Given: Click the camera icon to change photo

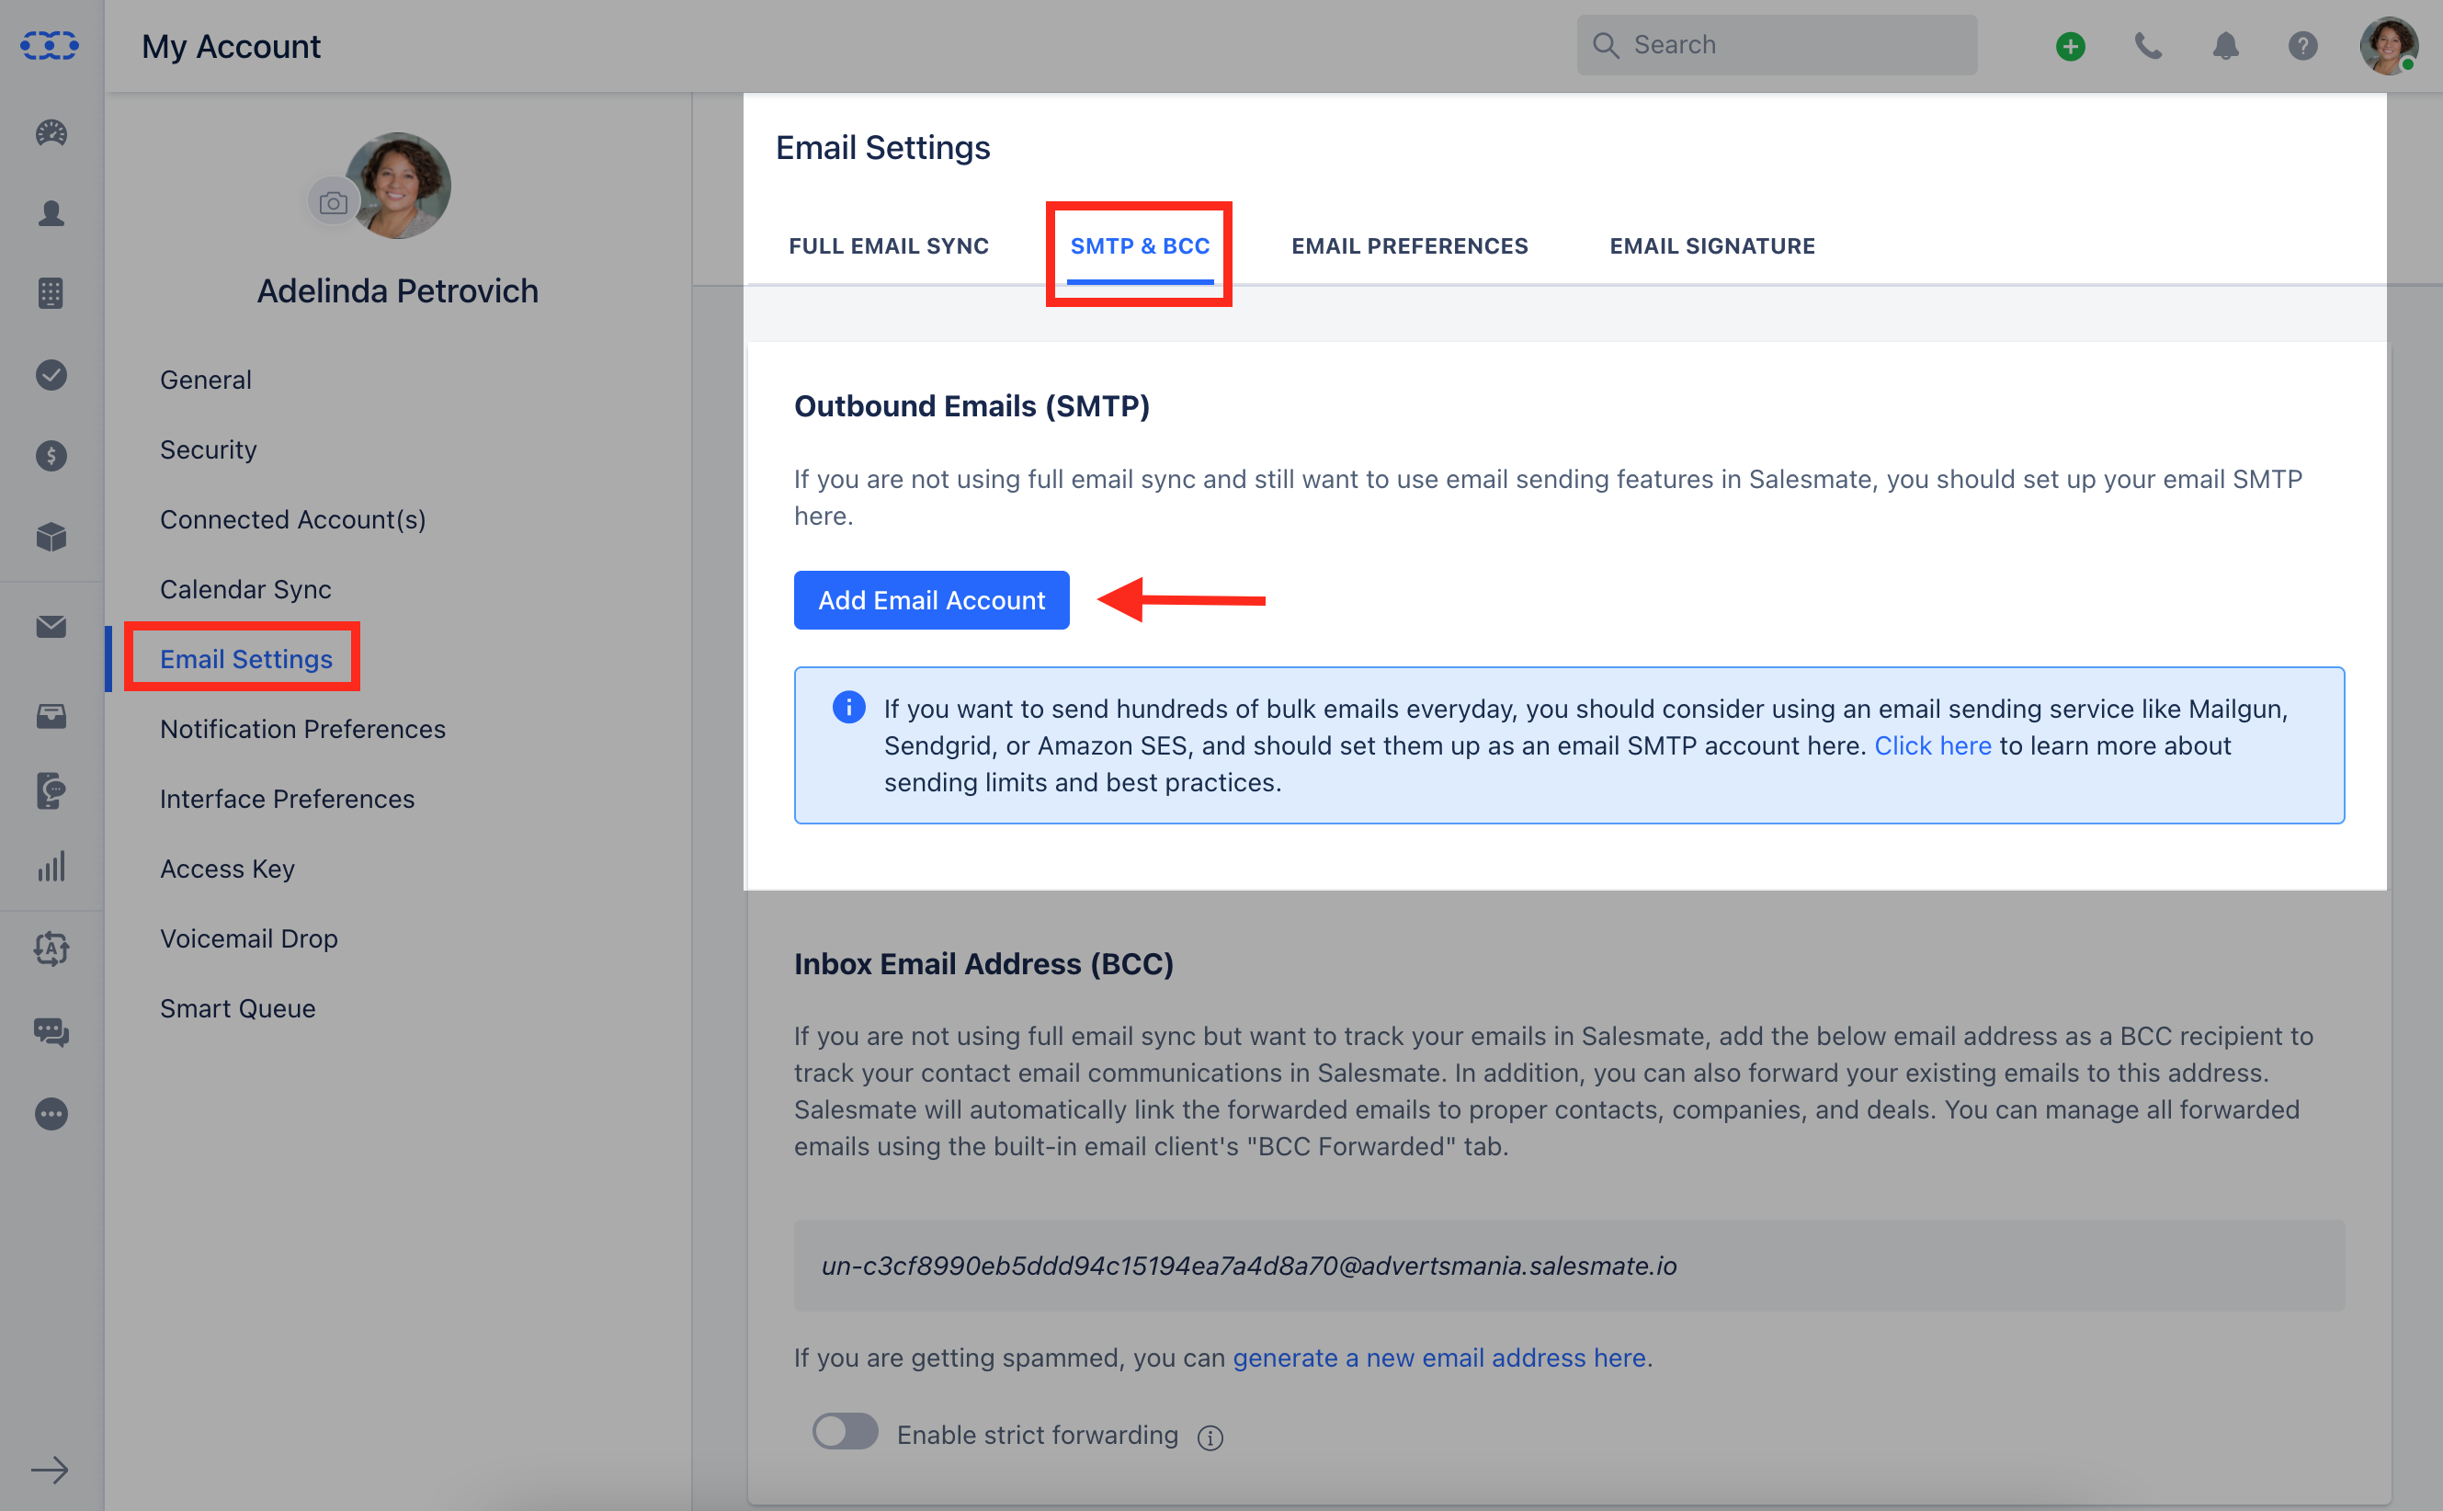Looking at the screenshot, I should 334,204.
